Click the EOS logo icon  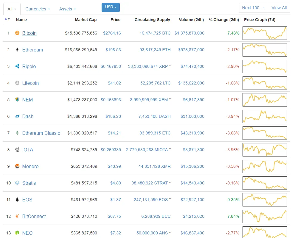17,200
